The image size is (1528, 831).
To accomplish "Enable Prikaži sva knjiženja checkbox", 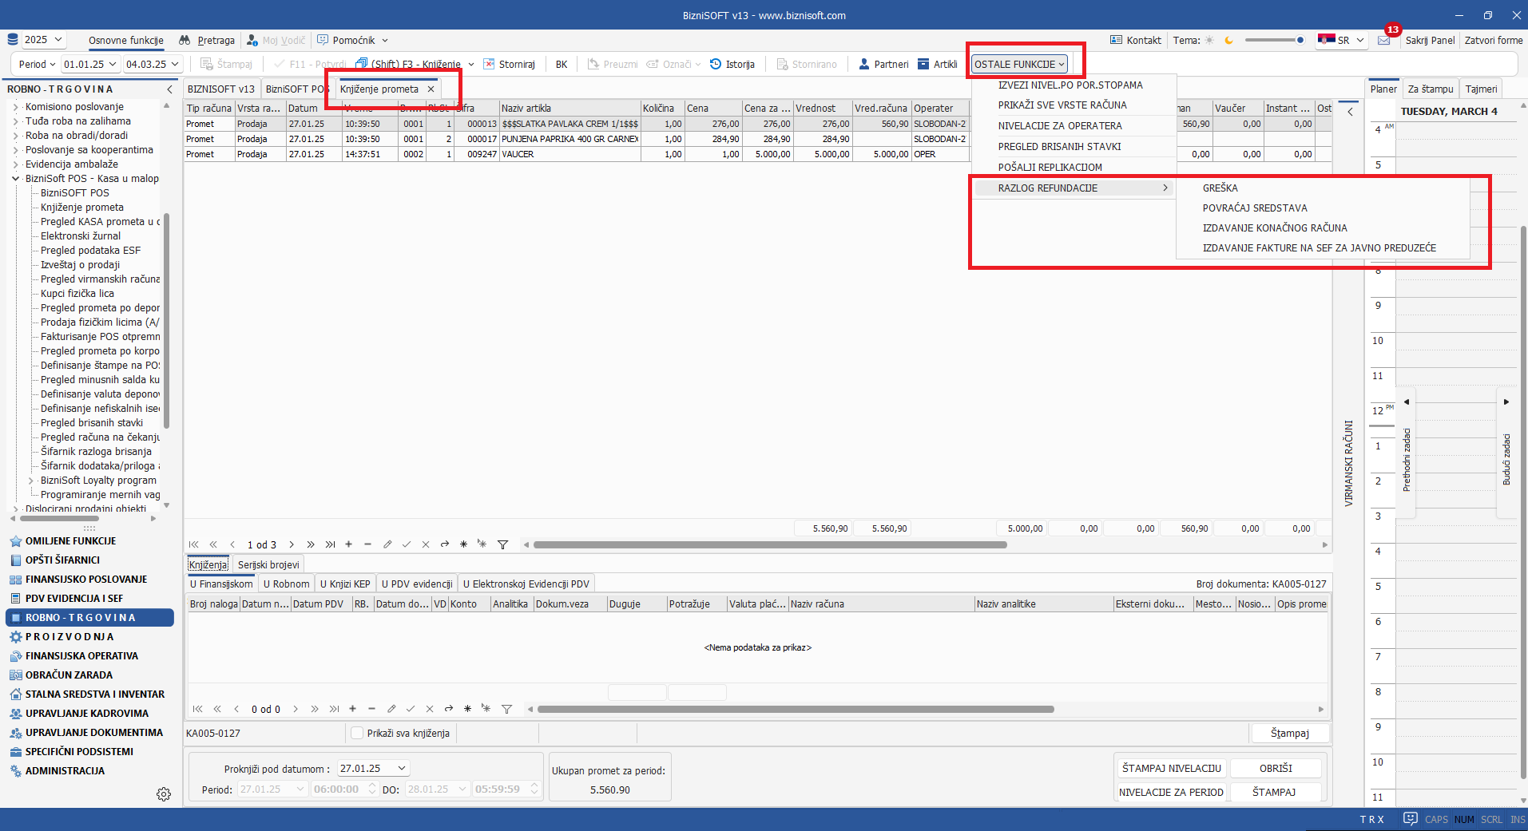I will click(357, 733).
